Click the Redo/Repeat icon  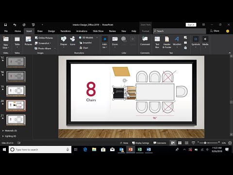[24, 25]
